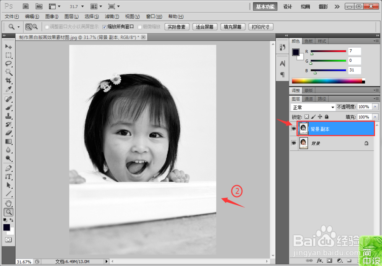Toggle lock position
Image resolution: width=382 pixels, height=266 pixels.
click(320, 117)
